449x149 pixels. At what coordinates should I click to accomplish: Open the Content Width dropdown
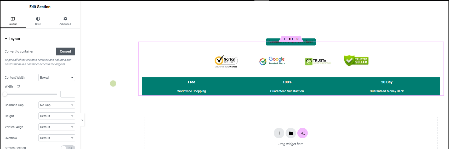tap(57, 78)
